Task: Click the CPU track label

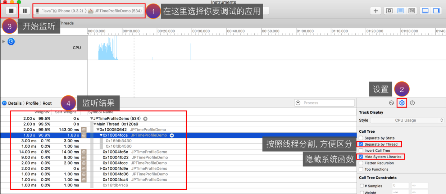Action: (x=77, y=48)
